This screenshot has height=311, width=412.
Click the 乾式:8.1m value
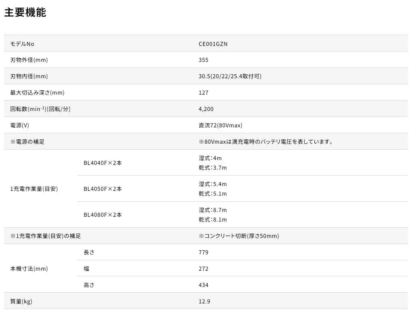212,220
